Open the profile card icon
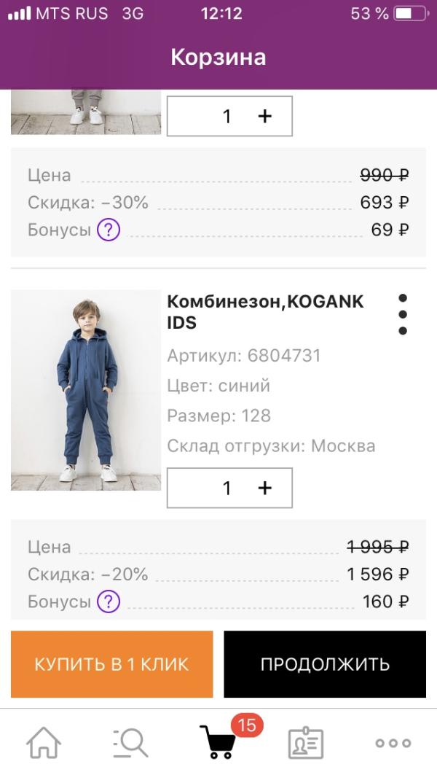Viewport: 437px width, 775px height. click(306, 743)
